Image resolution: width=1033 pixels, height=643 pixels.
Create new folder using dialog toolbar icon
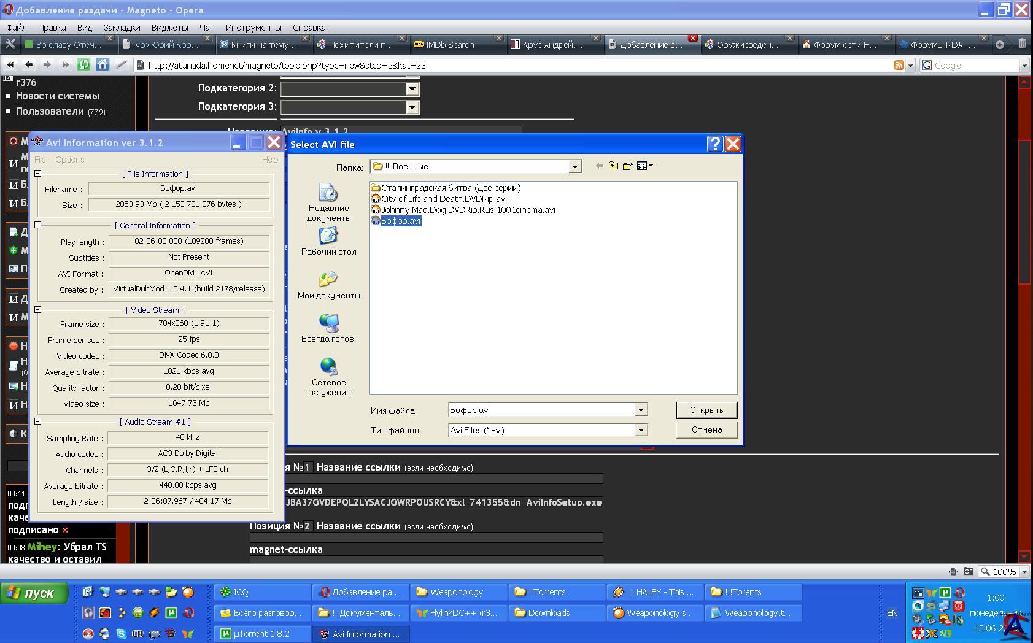[627, 166]
